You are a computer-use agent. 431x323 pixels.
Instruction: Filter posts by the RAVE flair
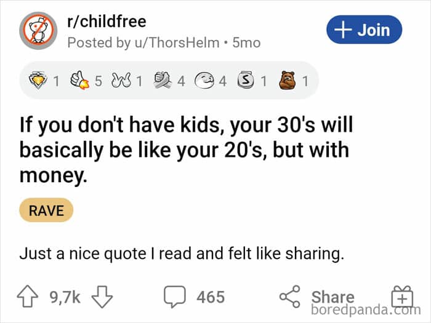(x=46, y=210)
